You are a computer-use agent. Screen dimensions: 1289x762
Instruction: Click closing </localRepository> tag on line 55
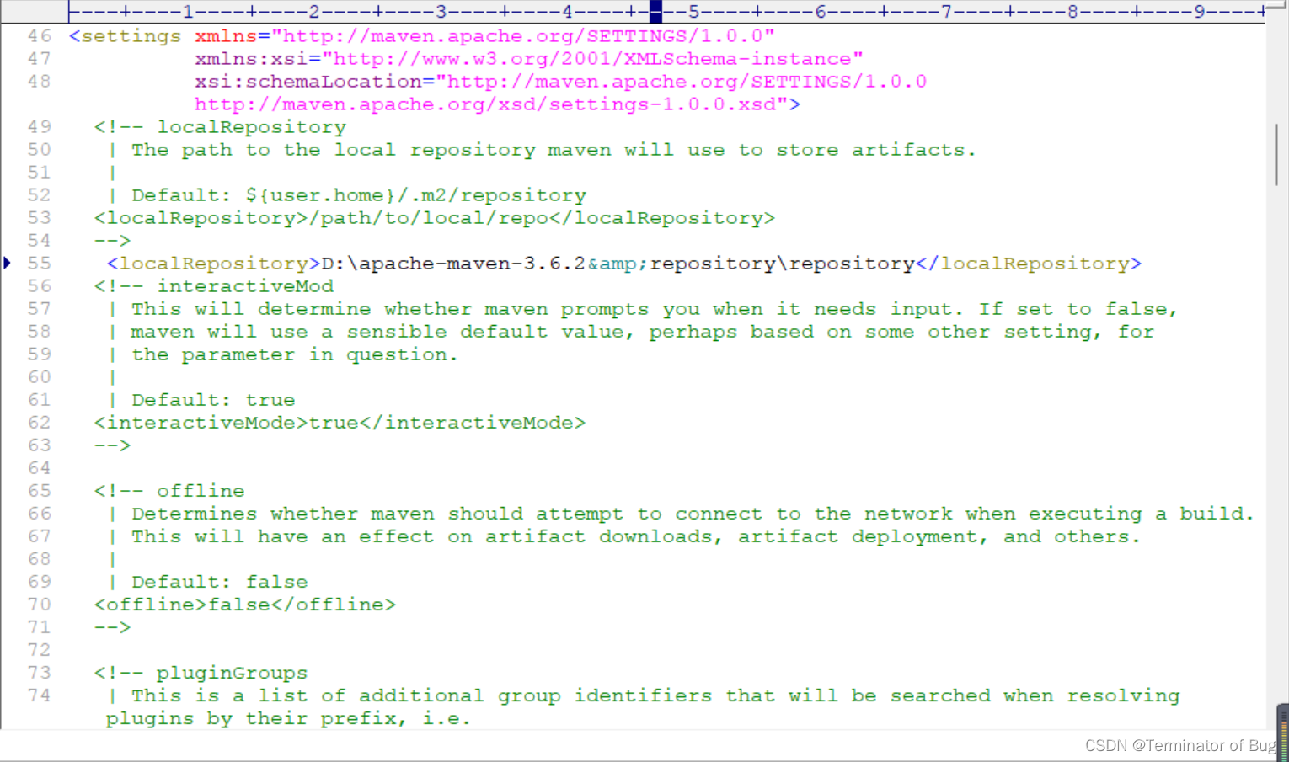(x=1029, y=264)
